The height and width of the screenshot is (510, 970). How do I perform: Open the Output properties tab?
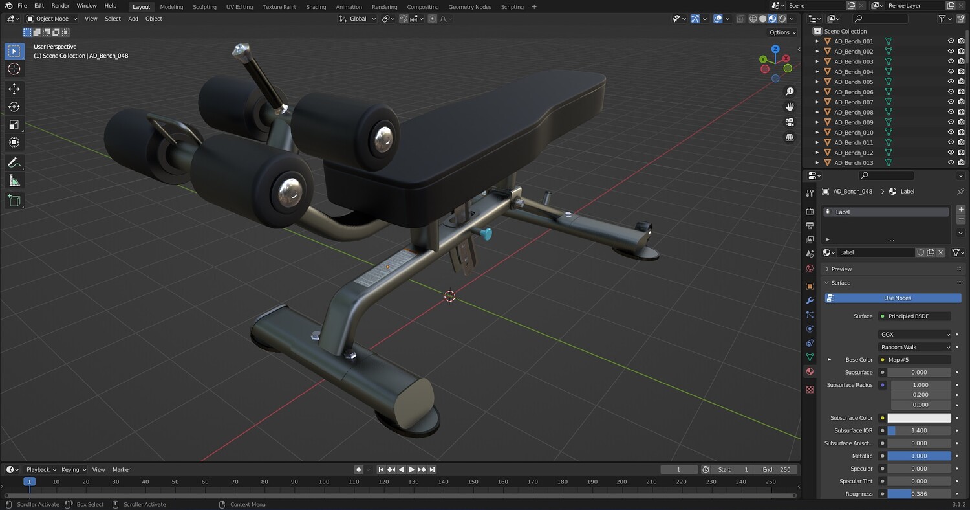click(810, 225)
